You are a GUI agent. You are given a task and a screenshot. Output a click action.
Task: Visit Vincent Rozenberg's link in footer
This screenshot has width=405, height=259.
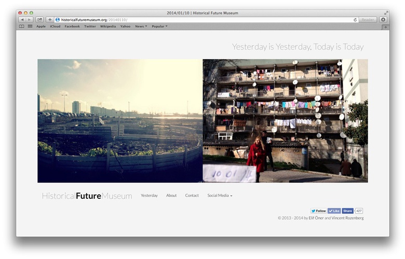click(x=347, y=218)
